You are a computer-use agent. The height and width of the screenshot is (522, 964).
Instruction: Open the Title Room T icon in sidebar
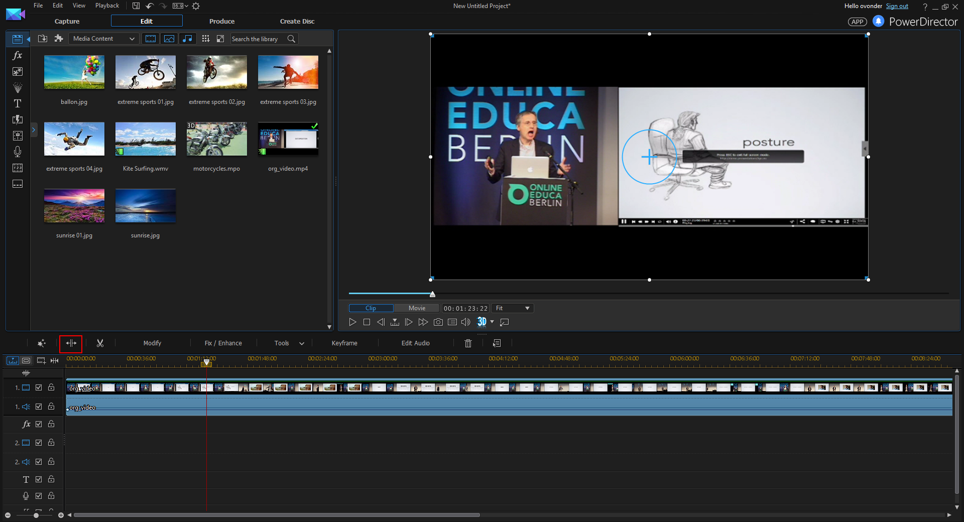[18, 104]
